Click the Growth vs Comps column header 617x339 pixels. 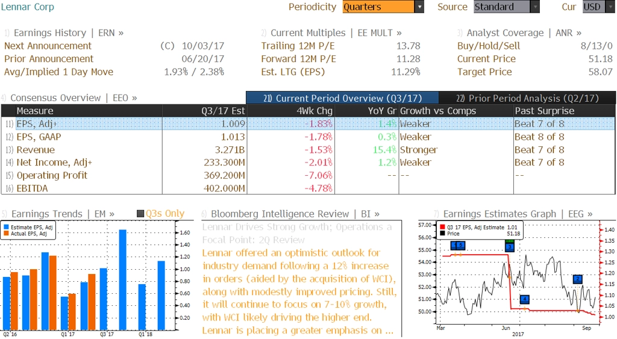click(456, 111)
